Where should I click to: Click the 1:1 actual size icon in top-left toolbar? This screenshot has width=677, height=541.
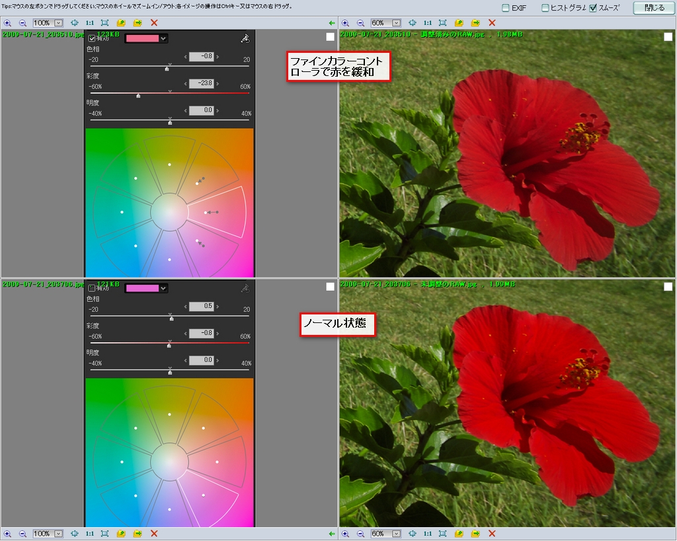click(x=89, y=22)
